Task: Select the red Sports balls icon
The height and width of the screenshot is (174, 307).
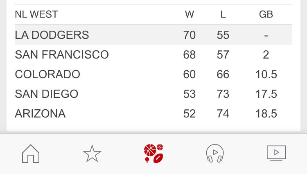Action: 153,154
